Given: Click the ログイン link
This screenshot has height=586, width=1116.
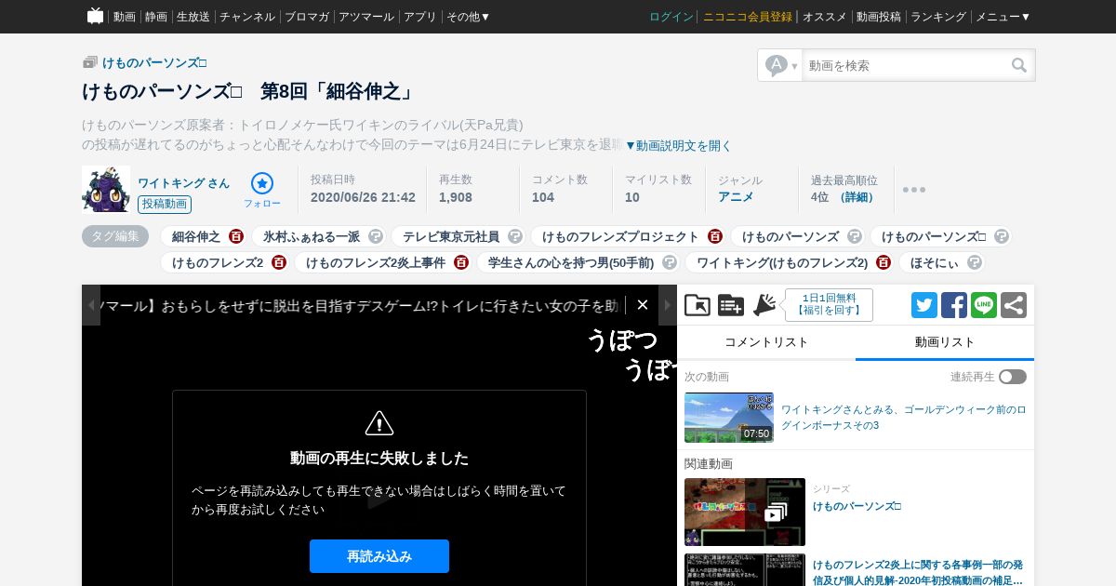Looking at the screenshot, I should [x=671, y=17].
